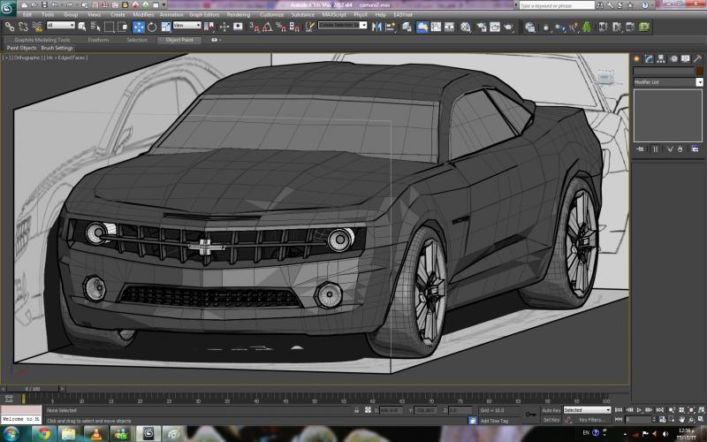Open the Hierarchy command panel tab
Image resolution: width=707 pixels, height=442 pixels.
[x=660, y=58]
